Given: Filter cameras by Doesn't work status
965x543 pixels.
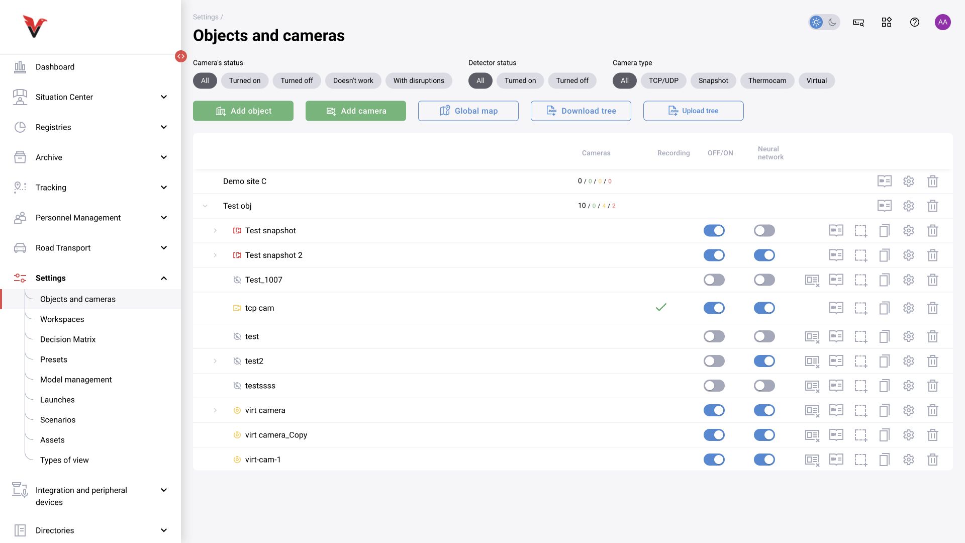Looking at the screenshot, I should point(353,80).
